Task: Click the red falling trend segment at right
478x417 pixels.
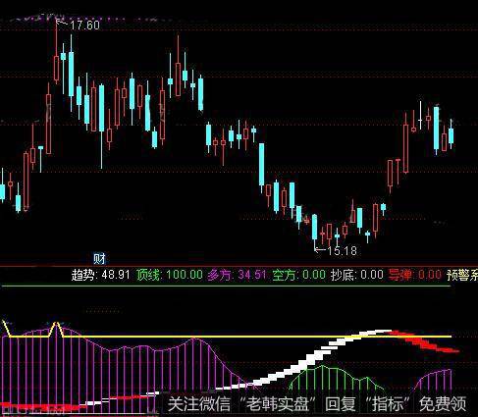Action: click(x=425, y=342)
